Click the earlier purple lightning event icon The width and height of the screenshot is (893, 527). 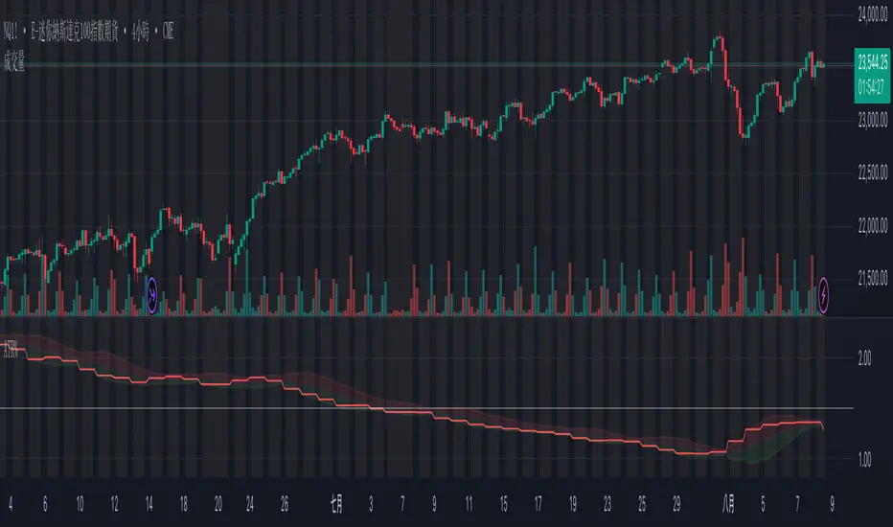pos(152,296)
